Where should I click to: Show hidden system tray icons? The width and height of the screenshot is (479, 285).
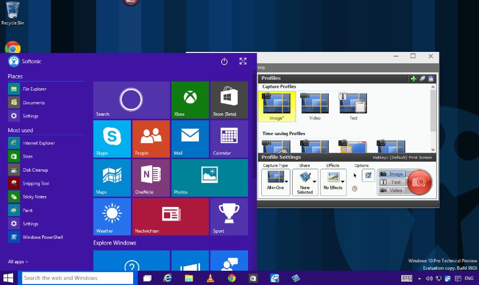point(420,278)
